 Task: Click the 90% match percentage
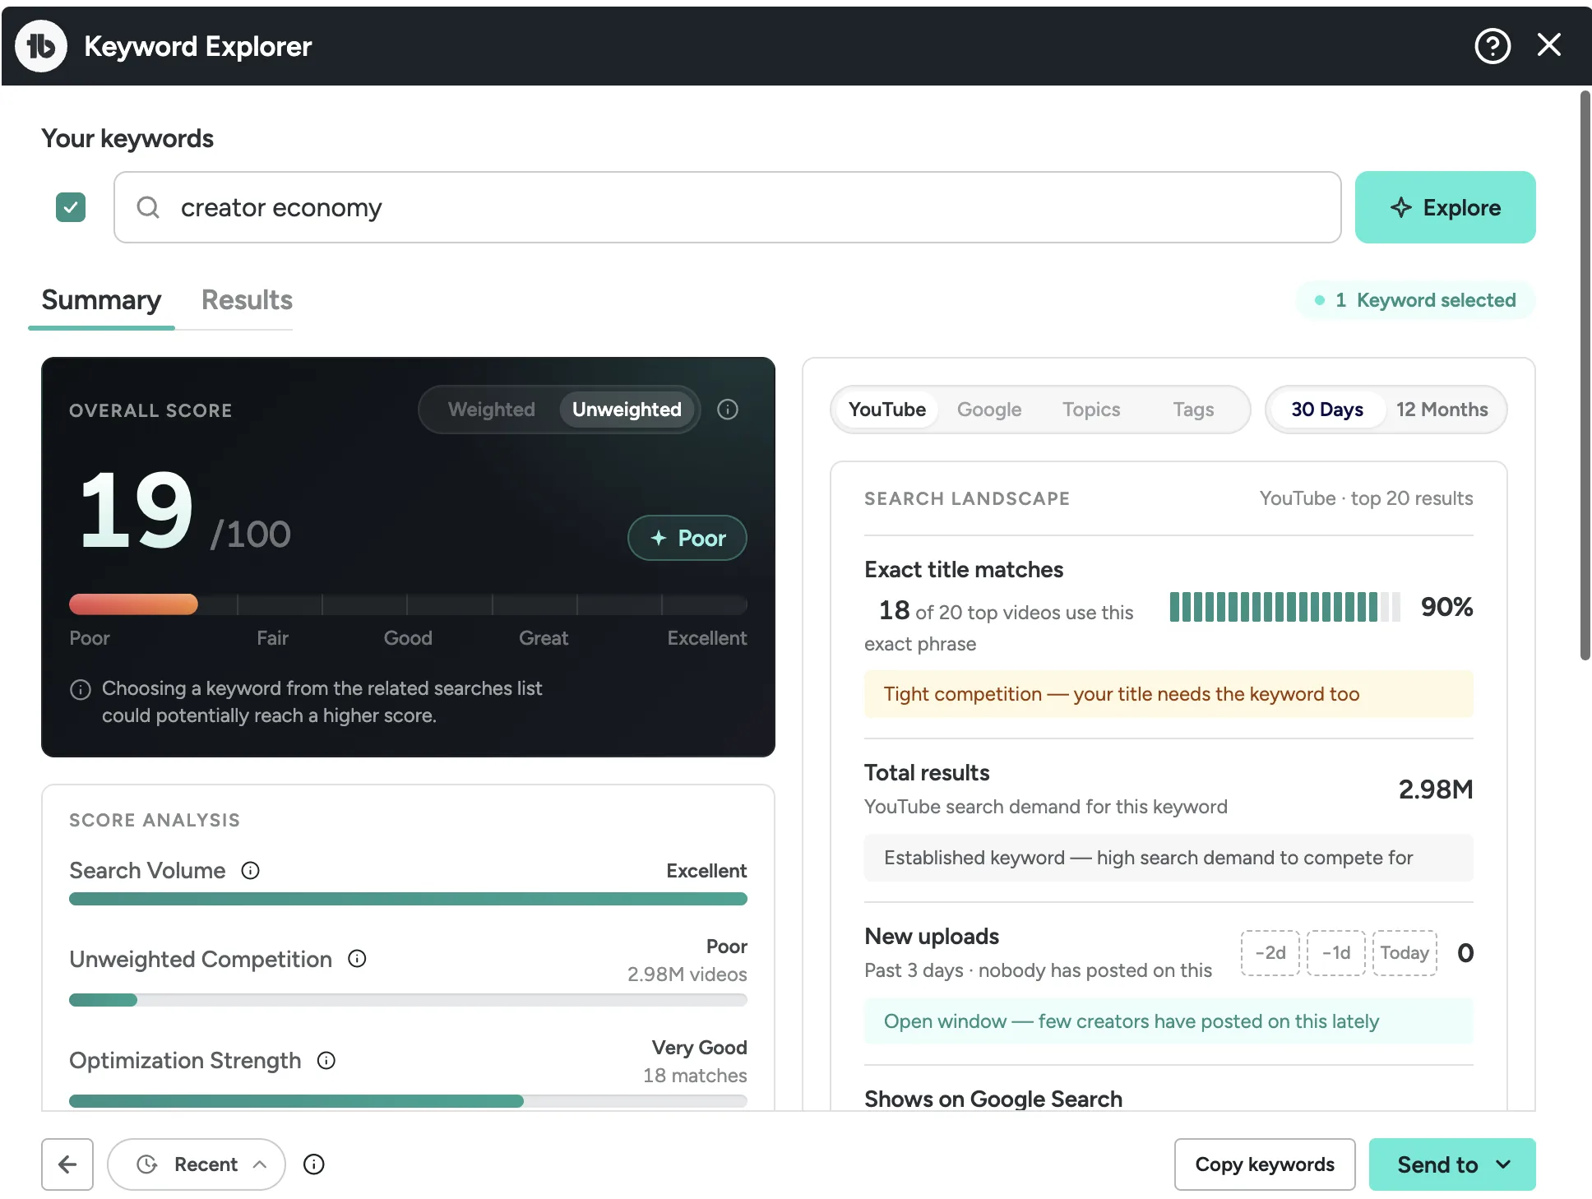(x=1446, y=607)
